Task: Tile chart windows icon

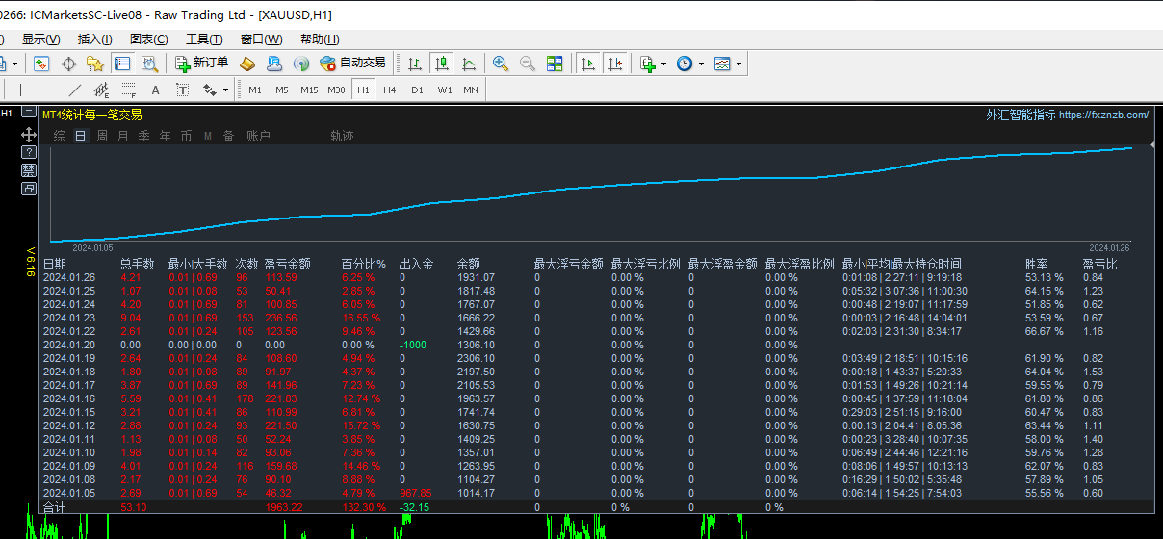Action: point(555,64)
